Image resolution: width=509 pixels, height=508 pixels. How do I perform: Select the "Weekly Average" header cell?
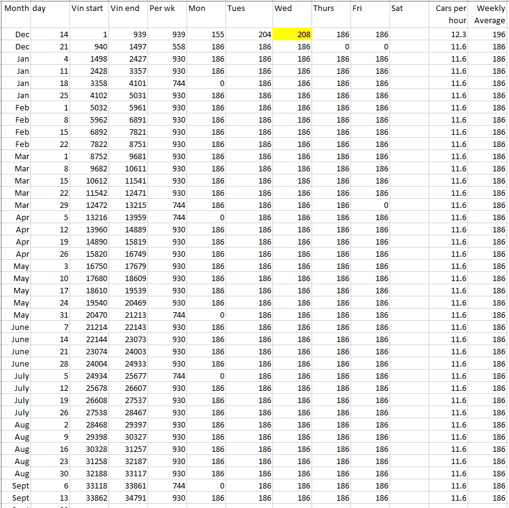488,14
